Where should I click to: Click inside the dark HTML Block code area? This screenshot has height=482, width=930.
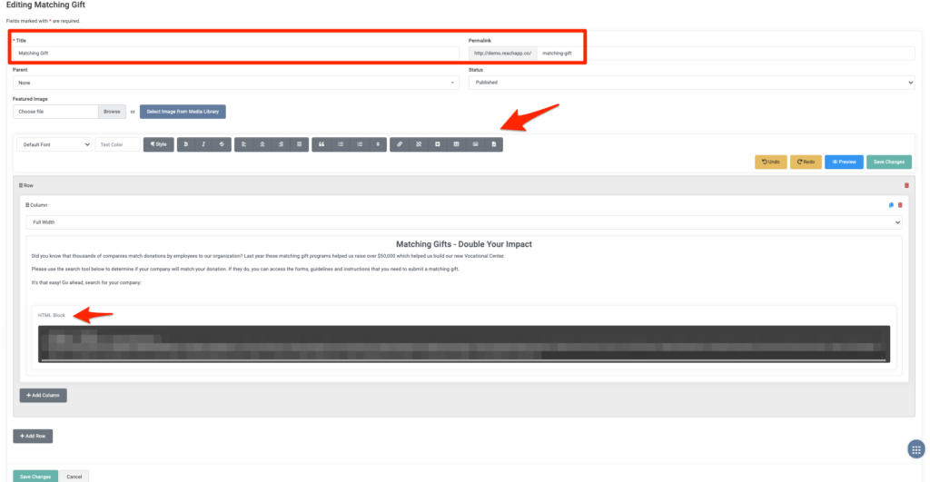click(464, 343)
